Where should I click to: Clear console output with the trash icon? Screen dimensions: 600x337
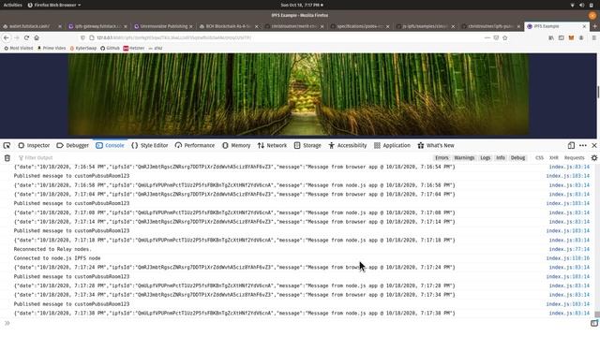tap(7, 158)
